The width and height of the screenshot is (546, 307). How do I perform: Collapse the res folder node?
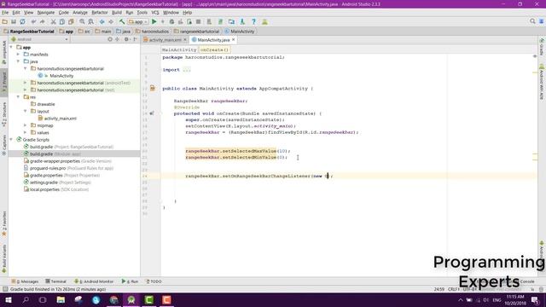tap(18, 96)
